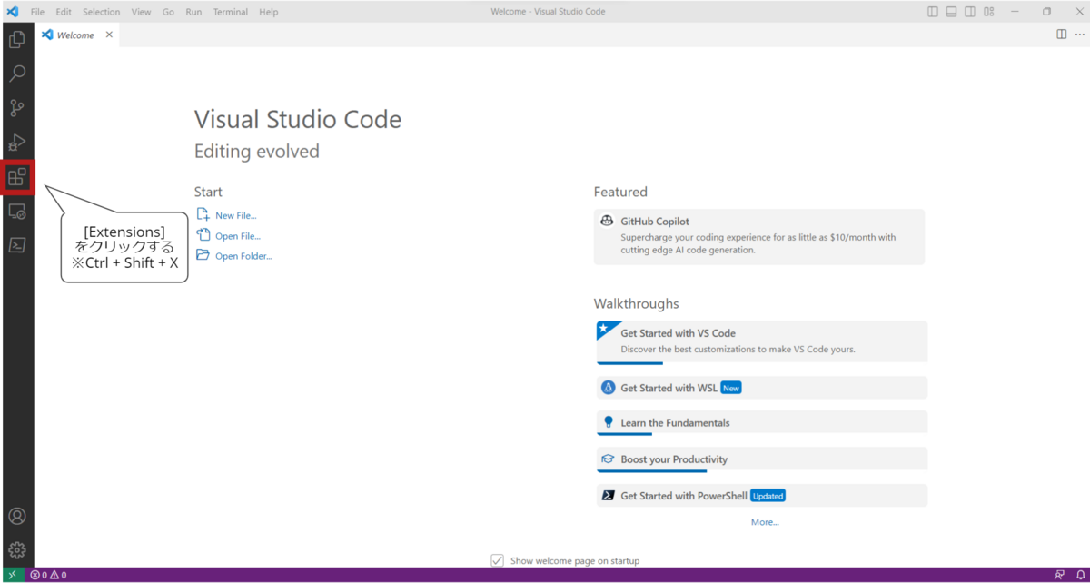The image size is (1090, 583).
Task: Click the Open Folder... link
Action: pos(234,256)
